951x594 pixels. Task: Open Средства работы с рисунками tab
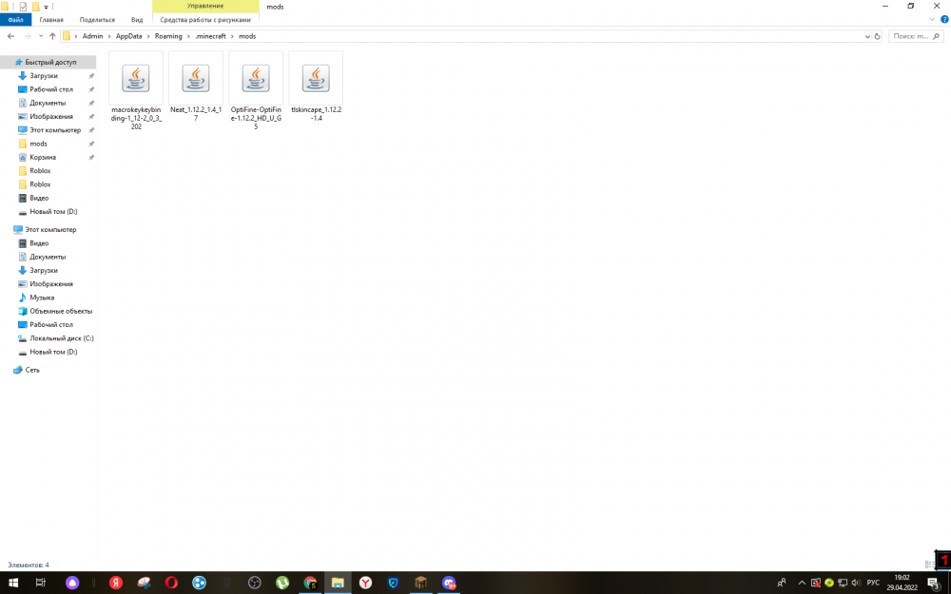click(x=205, y=20)
